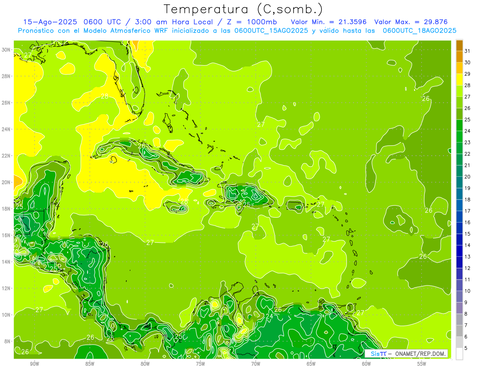Click the 70W longitude axis label

point(256,364)
